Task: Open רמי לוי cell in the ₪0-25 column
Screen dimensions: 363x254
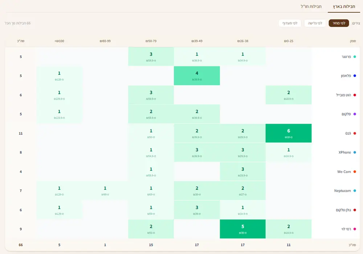Action: click(x=289, y=229)
